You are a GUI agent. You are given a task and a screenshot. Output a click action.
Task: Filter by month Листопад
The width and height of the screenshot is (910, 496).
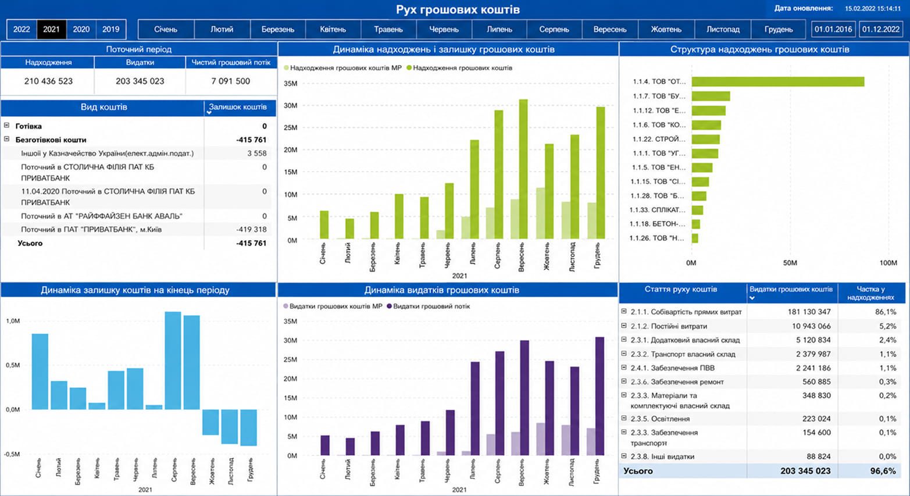click(723, 29)
